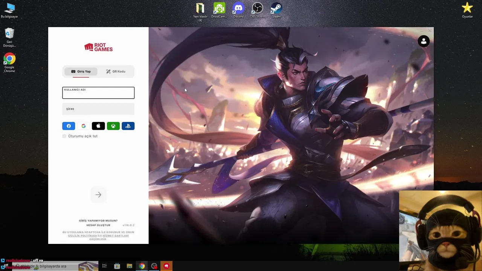Focus the Kullanıcı Adı field
The width and height of the screenshot is (482, 271).
(98, 93)
